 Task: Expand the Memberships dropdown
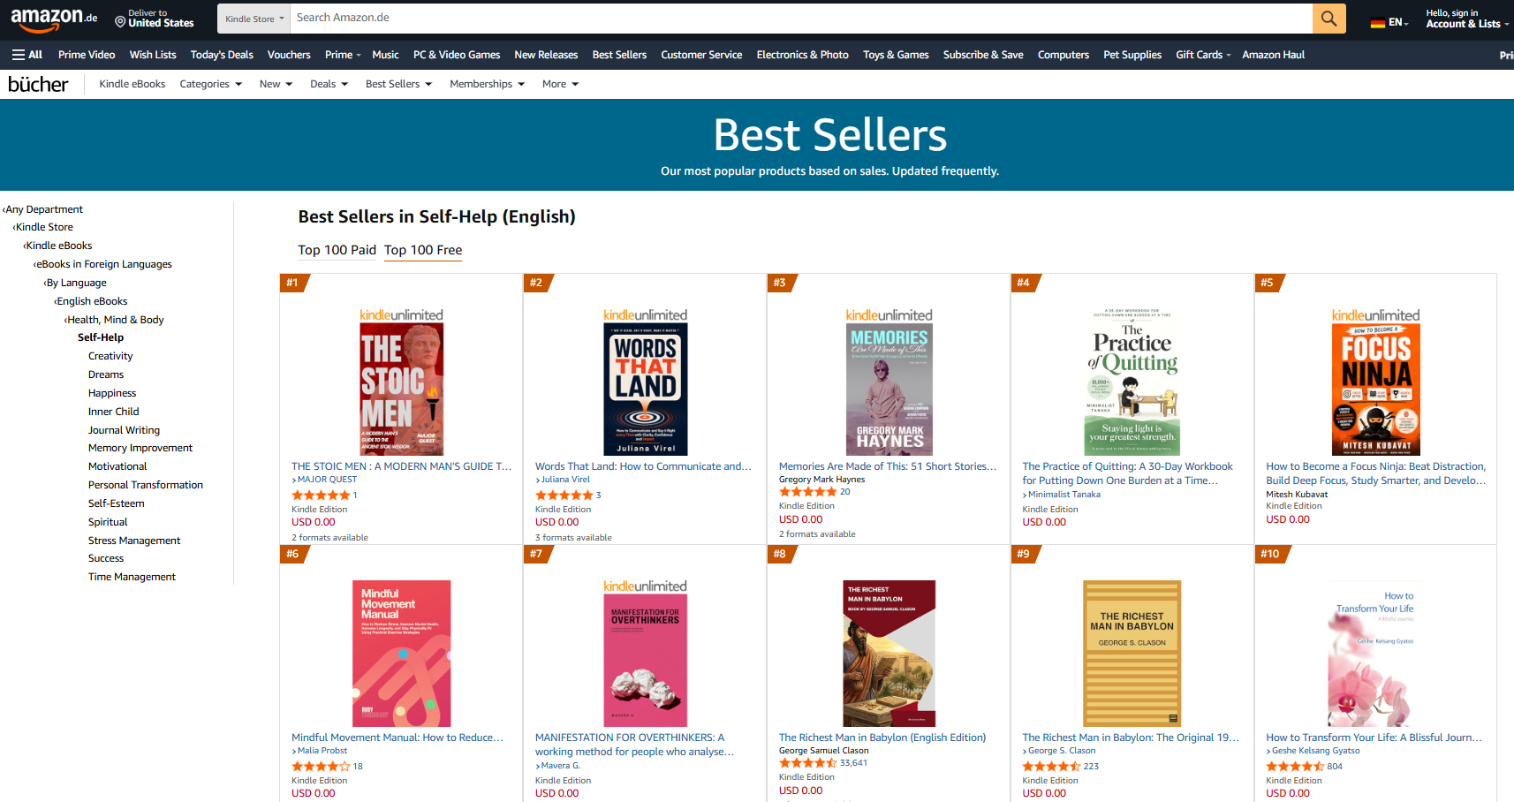click(488, 84)
